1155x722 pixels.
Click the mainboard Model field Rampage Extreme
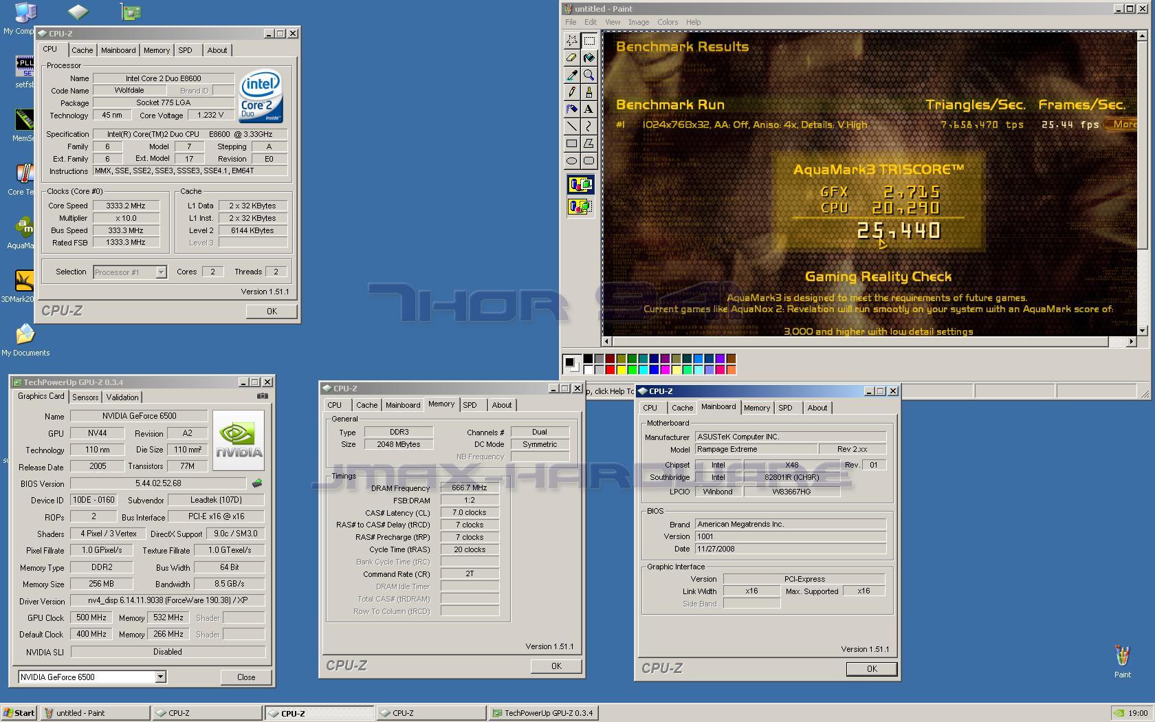click(756, 450)
